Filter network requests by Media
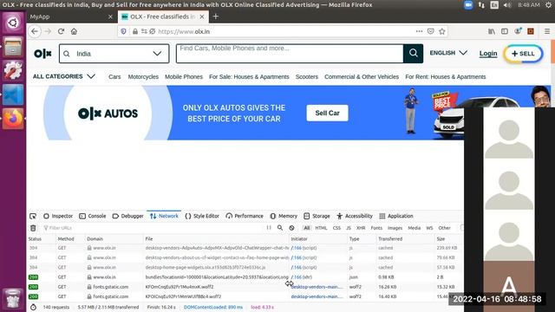The height and width of the screenshot is (312, 555). point(415,228)
